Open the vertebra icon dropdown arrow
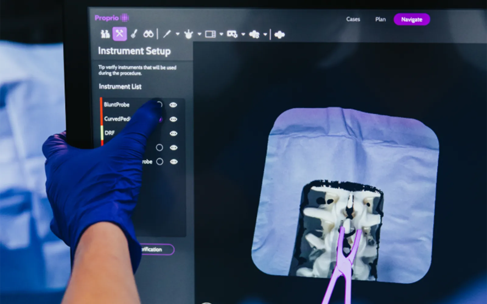 pos(199,34)
